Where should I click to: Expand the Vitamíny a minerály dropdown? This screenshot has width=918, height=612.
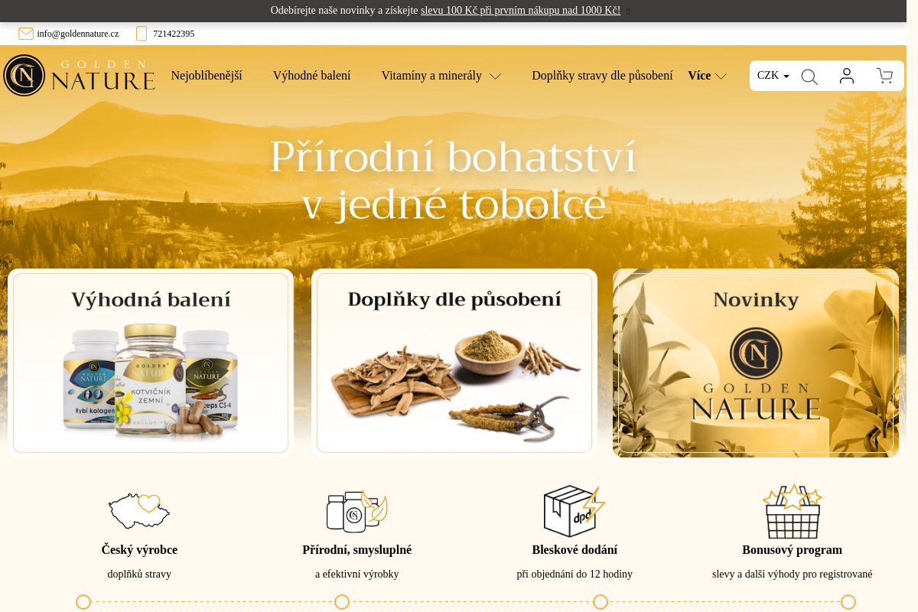(x=495, y=76)
